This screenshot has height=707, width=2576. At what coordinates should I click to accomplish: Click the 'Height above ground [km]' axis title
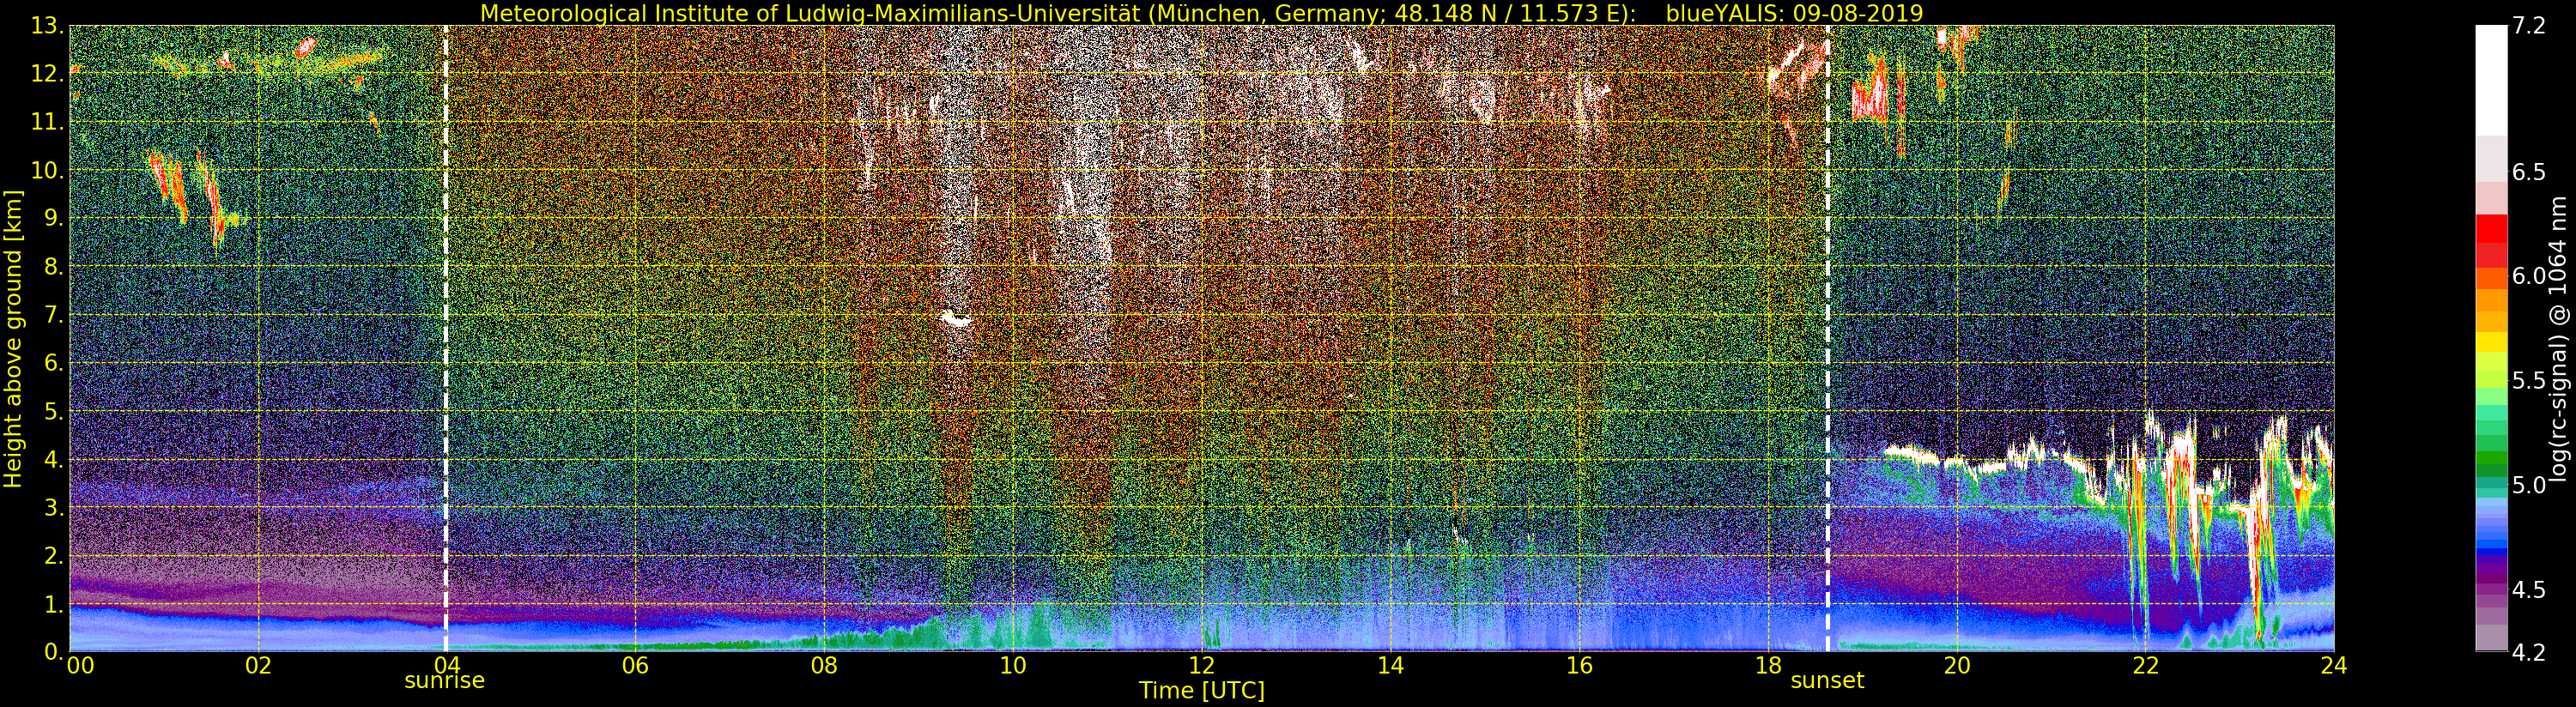coord(13,339)
